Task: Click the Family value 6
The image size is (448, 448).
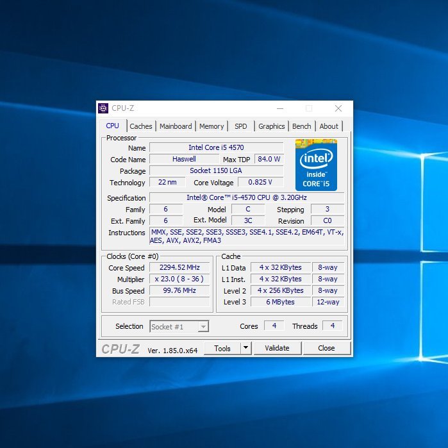Action: click(x=166, y=209)
